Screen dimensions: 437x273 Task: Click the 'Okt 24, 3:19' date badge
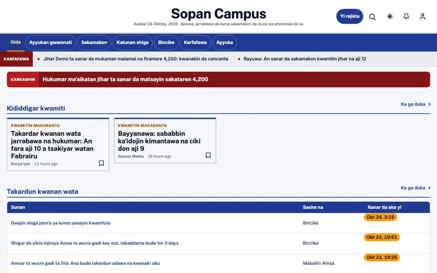[380, 217]
